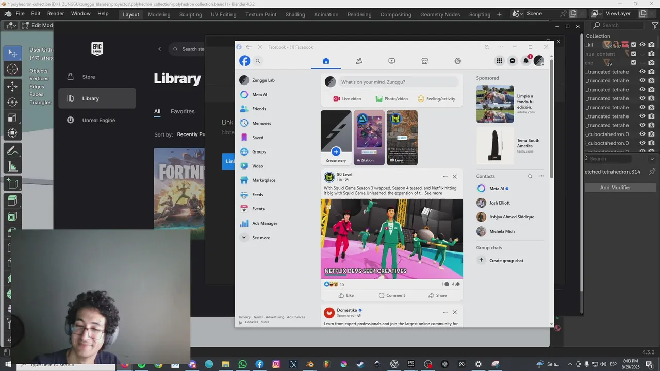660x371 pixels.
Task: Open Blender from the Windows taskbar
Action: coord(310,364)
